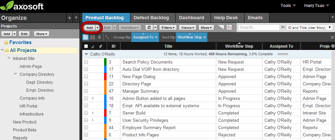This screenshot has height=140, width=335.
Task: Collapse the Company Directory tree node
Action: click(x=15, y=74)
